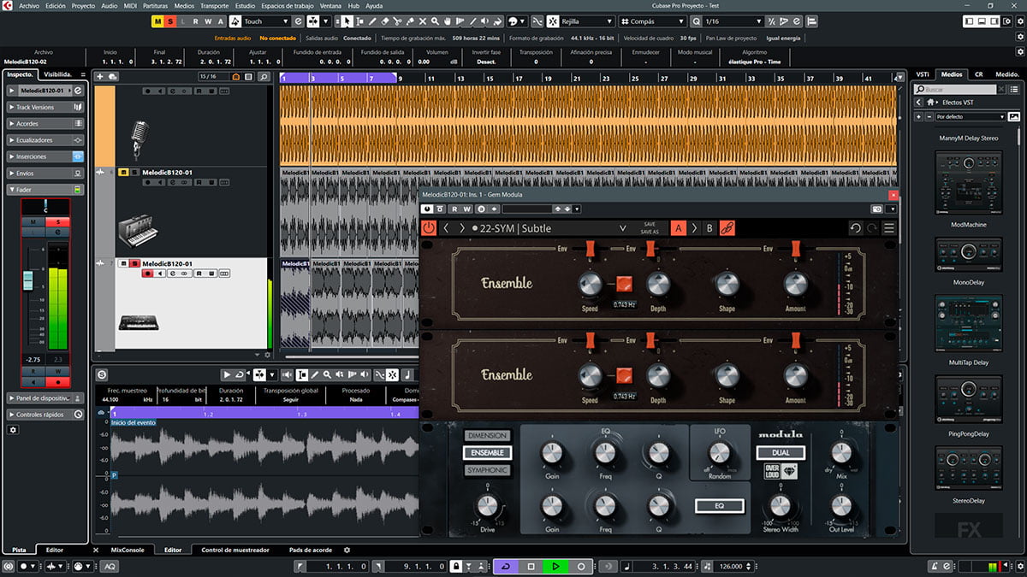Image resolution: width=1027 pixels, height=577 pixels.
Task: Expand the Track Versions inspector section
Action: pyautogui.click(x=45, y=108)
